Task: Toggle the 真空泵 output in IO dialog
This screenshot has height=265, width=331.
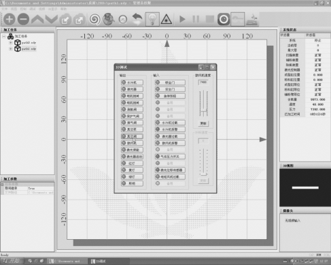Action: (x=132, y=129)
